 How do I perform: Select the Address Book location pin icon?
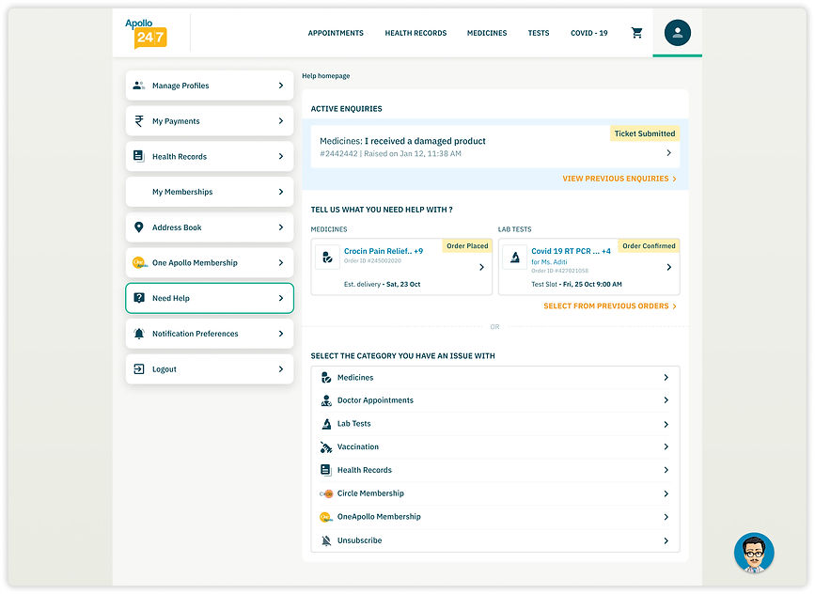tap(137, 227)
